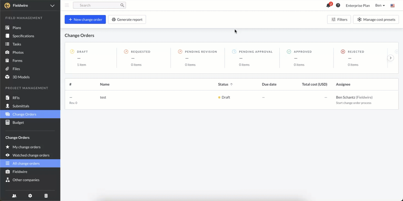This screenshot has width=403, height=201.
Task: Open project settings gear in sidebar
Action: point(30,196)
